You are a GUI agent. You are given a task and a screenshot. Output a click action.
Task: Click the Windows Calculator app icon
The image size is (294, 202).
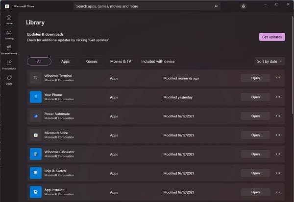click(36, 154)
